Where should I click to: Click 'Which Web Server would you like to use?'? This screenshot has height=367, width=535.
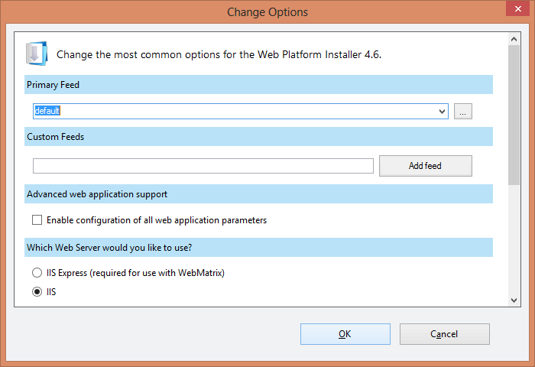[x=258, y=247]
